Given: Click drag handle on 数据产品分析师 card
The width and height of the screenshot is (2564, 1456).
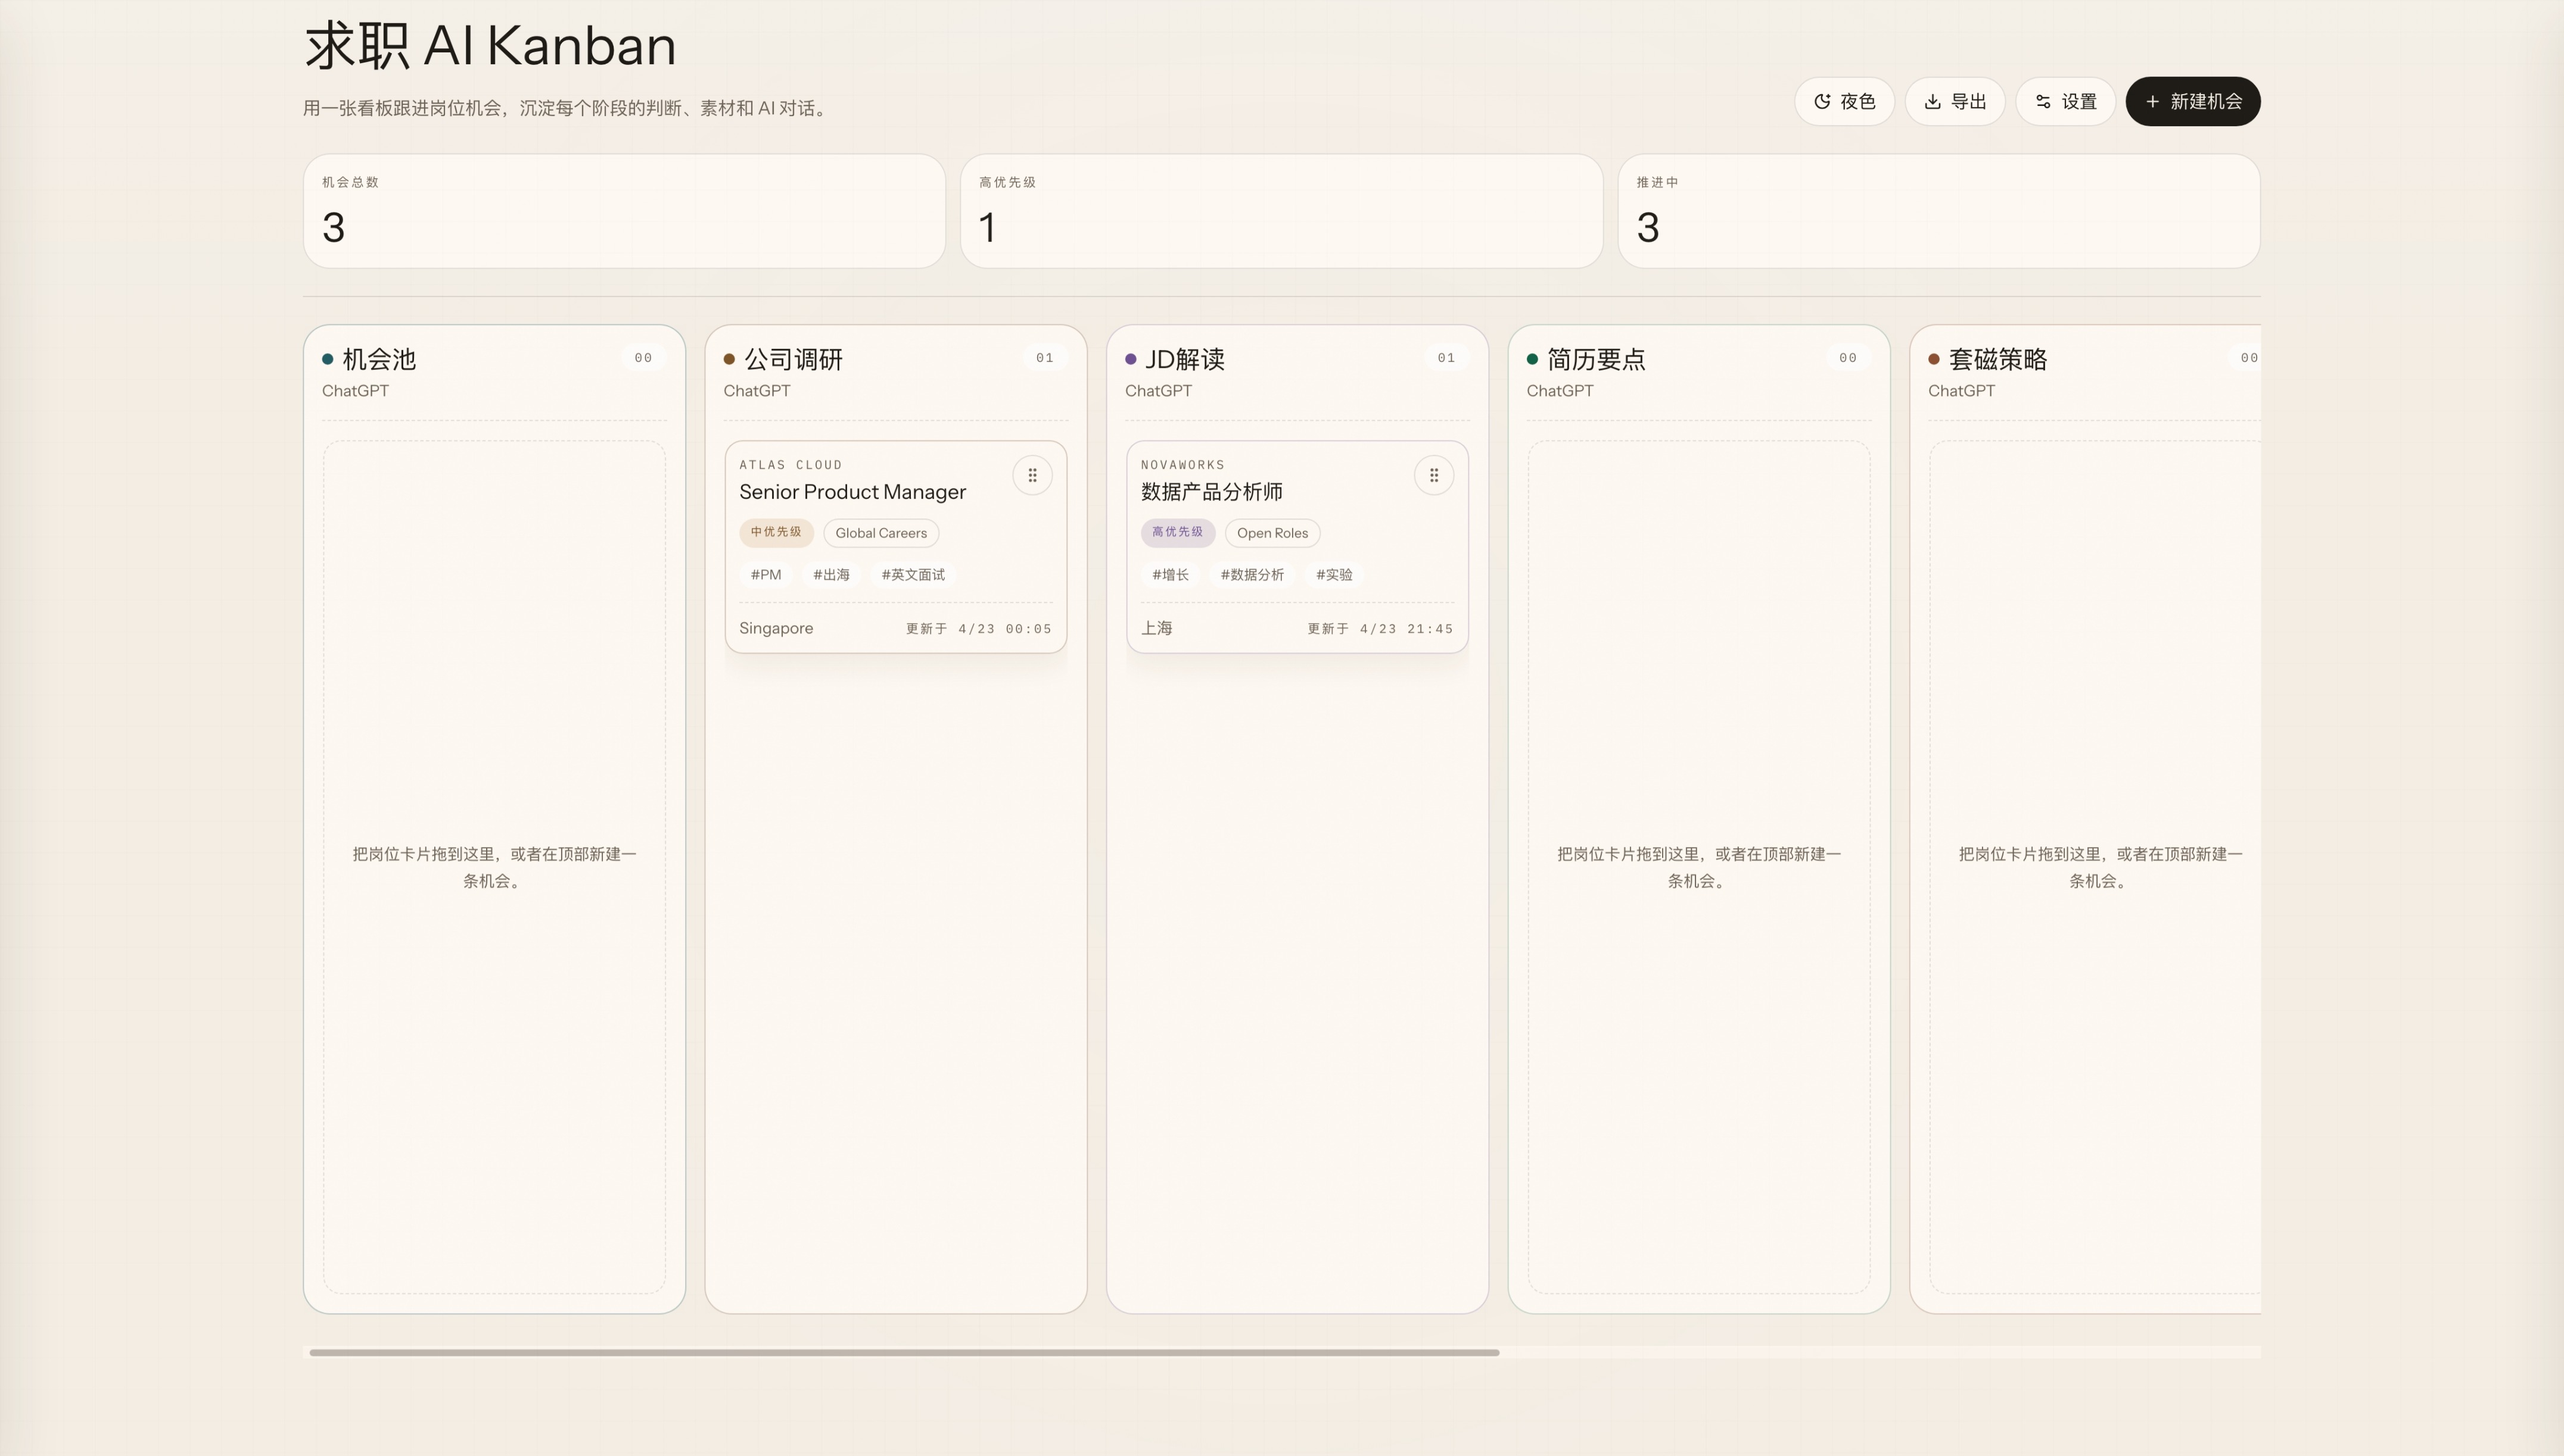Looking at the screenshot, I should (1433, 475).
